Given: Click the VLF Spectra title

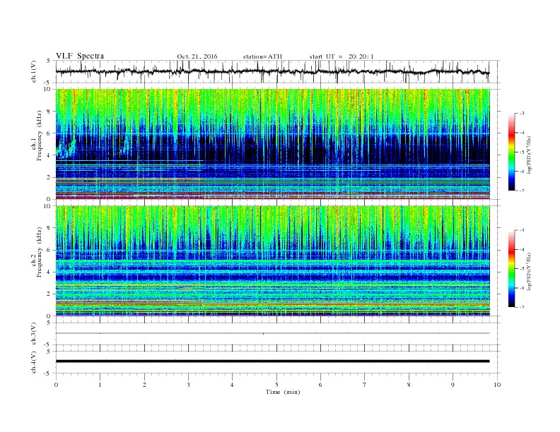Looking at the screenshot, I should pyautogui.click(x=80, y=56).
